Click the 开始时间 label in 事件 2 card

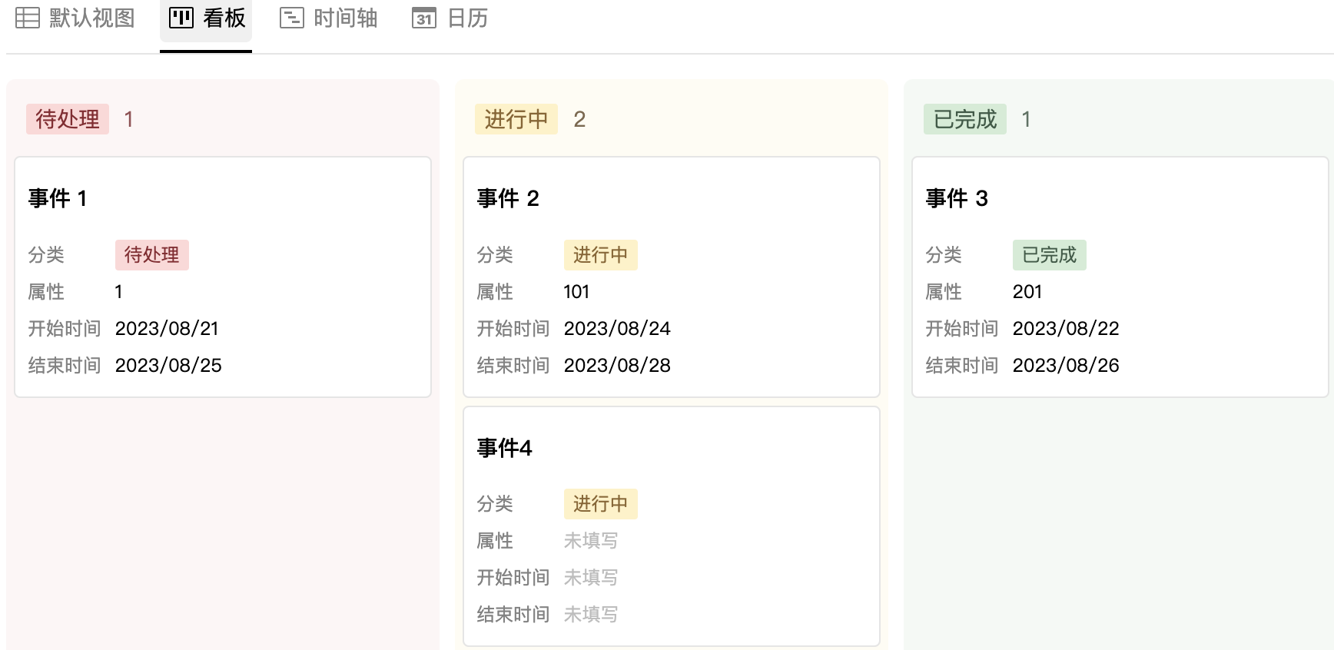click(x=513, y=329)
